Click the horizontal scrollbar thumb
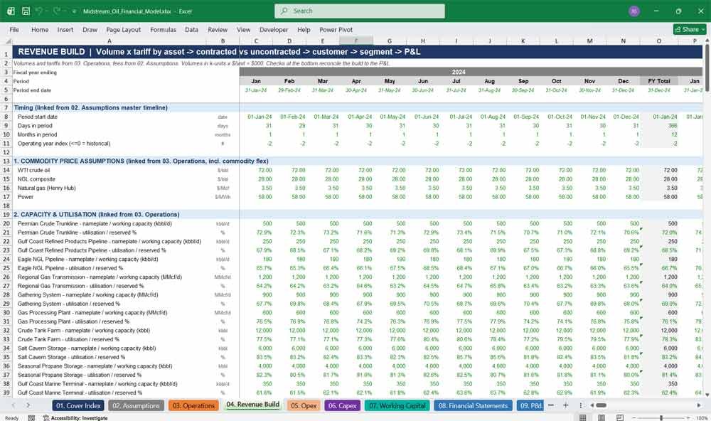 pyautogui.click(x=602, y=405)
